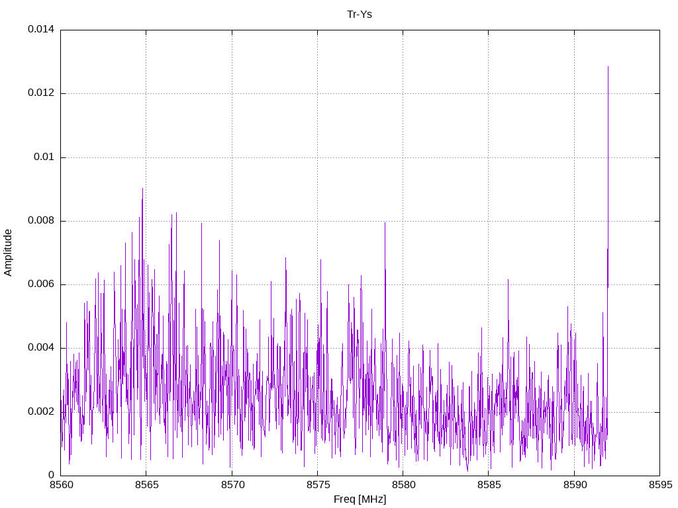Click the 0.006 y-axis tick label
Viewport: 678px width, 508px height.
(x=41, y=284)
